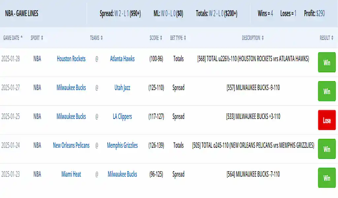Open the New Orleans Pelicans team link
The width and height of the screenshot is (338, 198).
pos(71,145)
